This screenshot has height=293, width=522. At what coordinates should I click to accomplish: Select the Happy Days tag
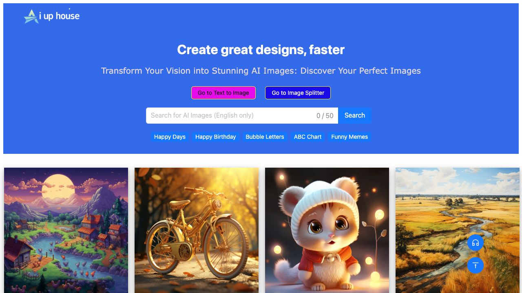(x=170, y=137)
